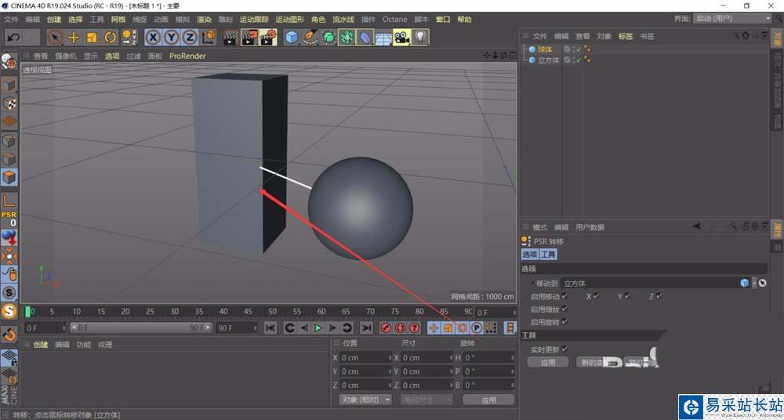Click the light bulb icon
The image size is (784, 420).
[420, 37]
